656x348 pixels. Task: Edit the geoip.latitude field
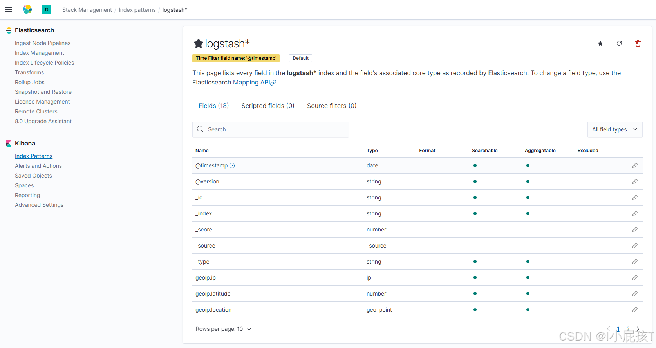tap(635, 294)
